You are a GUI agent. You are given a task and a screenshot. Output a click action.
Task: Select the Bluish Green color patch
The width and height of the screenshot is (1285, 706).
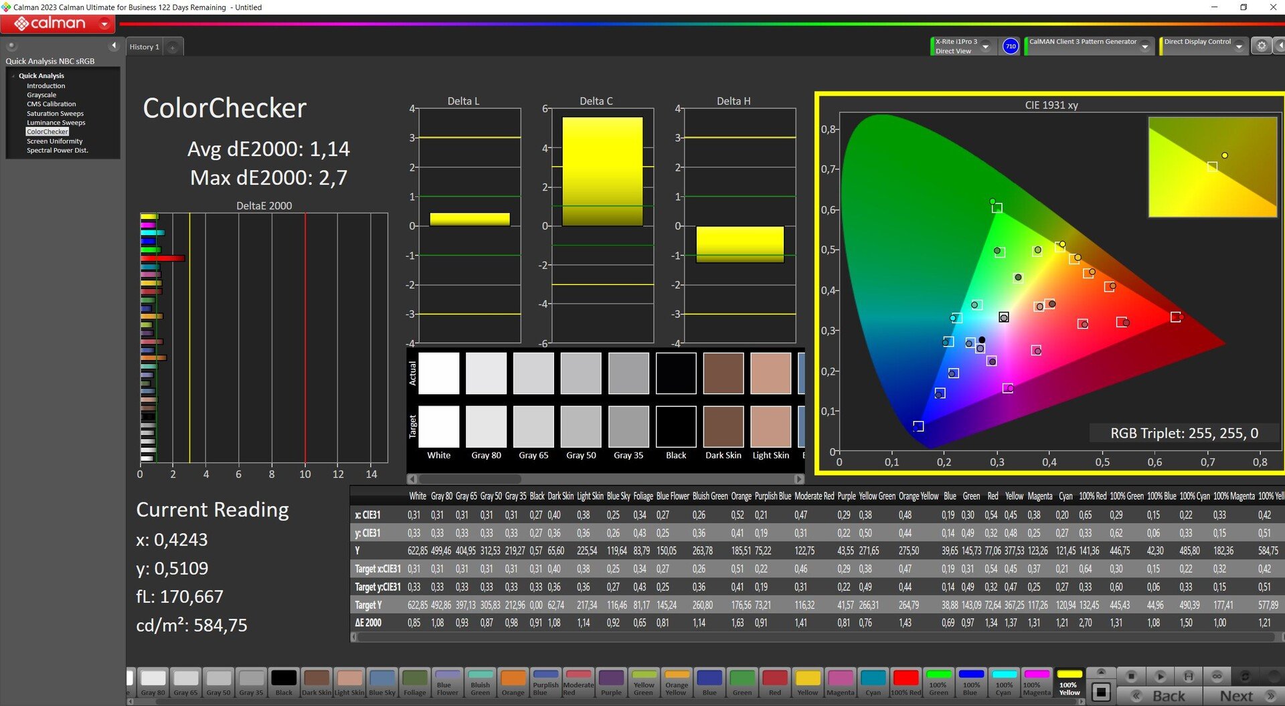(x=480, y=683)
